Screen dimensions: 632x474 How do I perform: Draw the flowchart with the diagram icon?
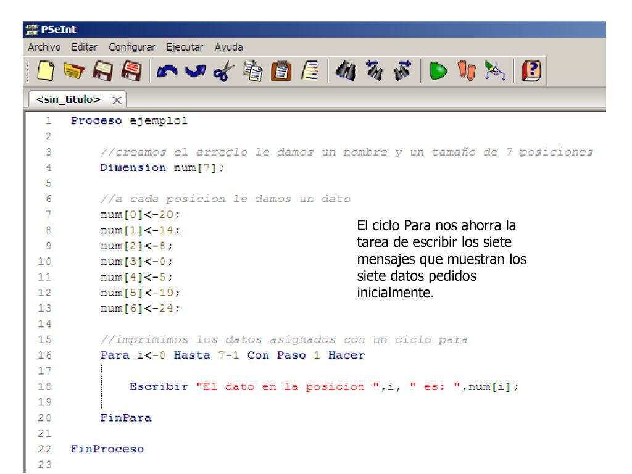click(x=495, y=71)
